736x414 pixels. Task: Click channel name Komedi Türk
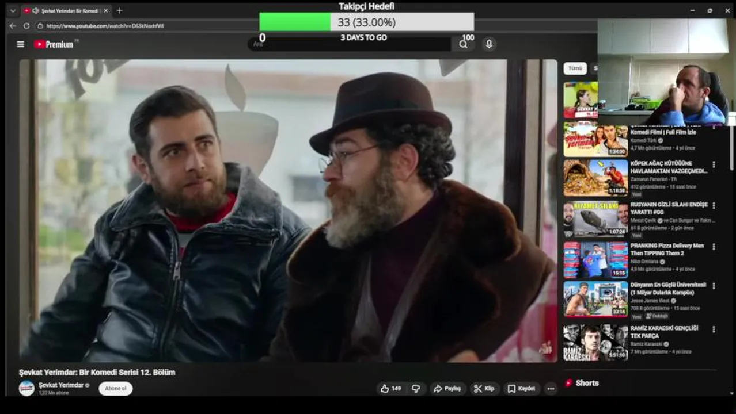(x=644, y=140)
